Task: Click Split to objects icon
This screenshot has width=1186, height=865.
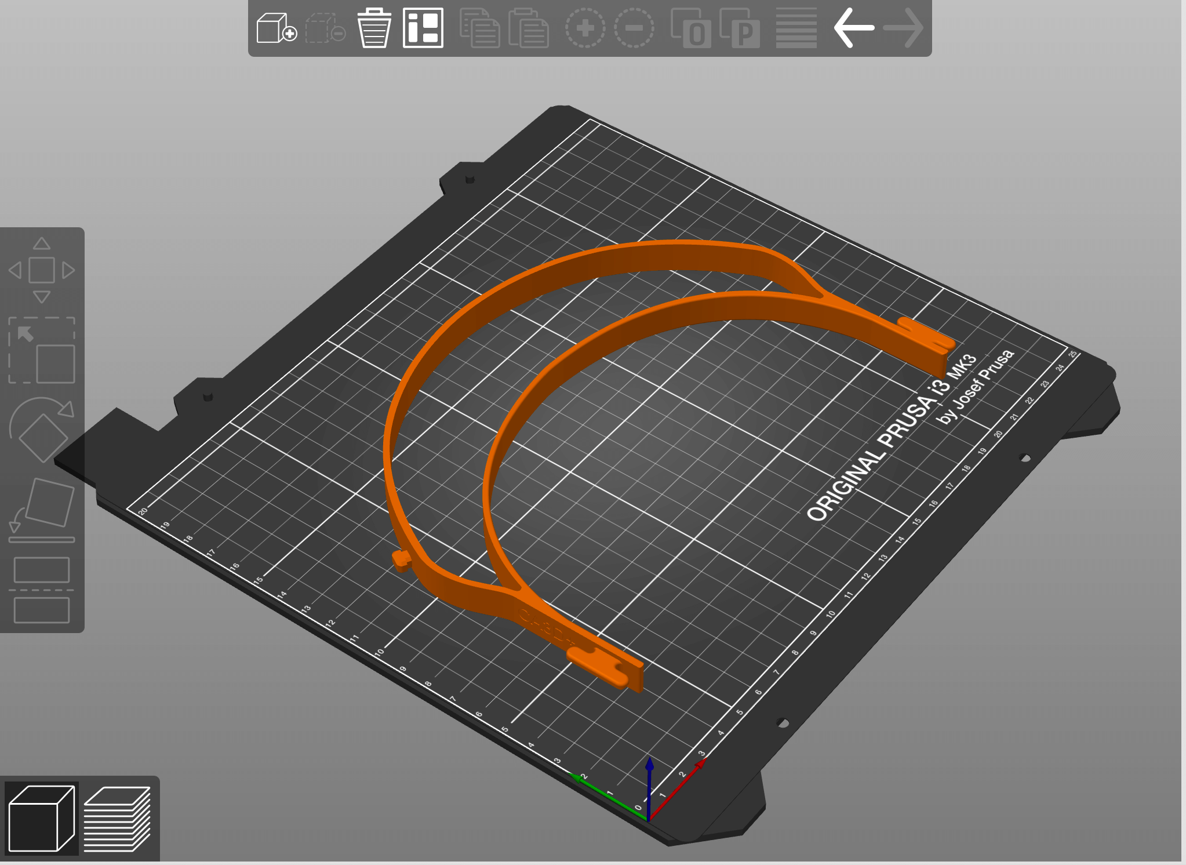Action: pos(690,28)
